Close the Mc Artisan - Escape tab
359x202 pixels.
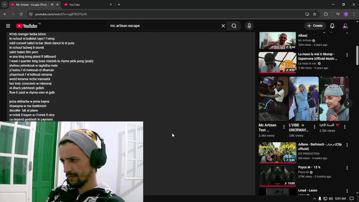(x=57, y=4)
